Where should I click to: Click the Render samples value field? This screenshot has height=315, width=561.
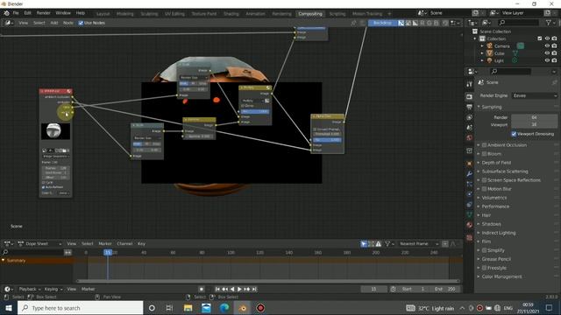tap(534, 117)
